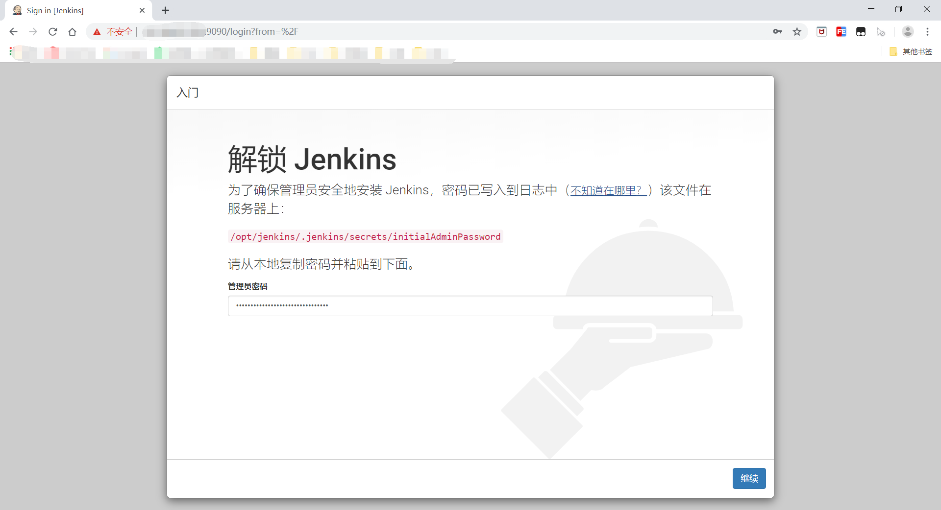Screen dimensions: 941x510
Task: Click the insecure connection warning icon
Action: (x=97, y=31)
